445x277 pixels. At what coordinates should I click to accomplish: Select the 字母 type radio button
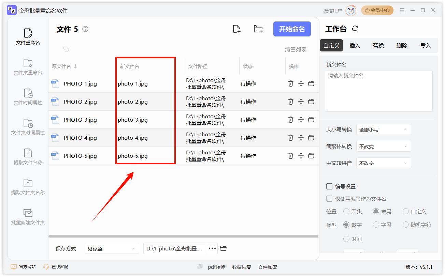(x=376, y=225)
